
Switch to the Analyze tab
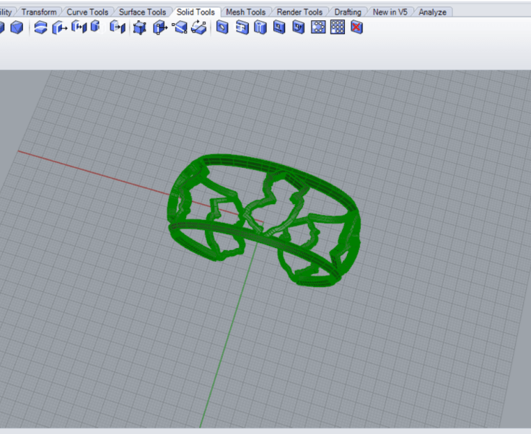(x=432, y=12)
